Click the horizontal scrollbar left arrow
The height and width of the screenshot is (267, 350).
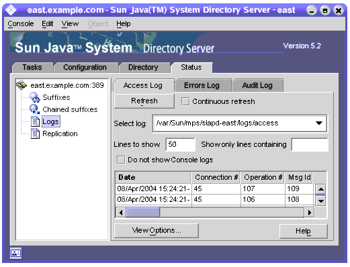point(121,212)
